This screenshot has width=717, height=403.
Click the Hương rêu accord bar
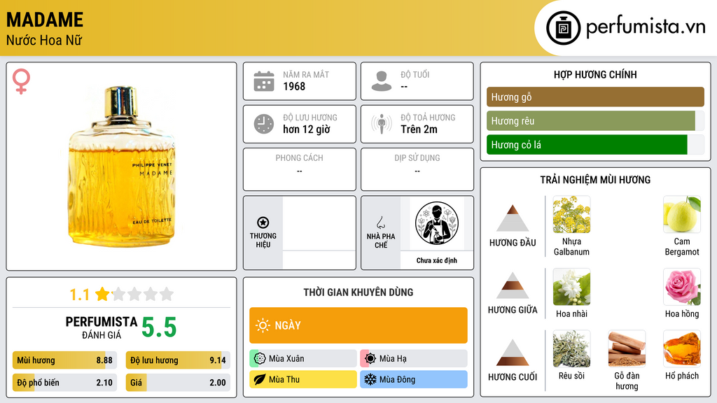[595, 120]
